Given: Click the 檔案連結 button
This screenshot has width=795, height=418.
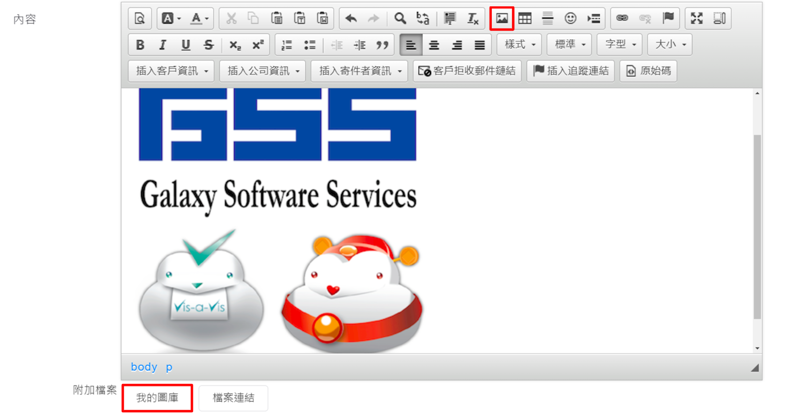Looking at the screenshot, I should [x=233, y=398].
